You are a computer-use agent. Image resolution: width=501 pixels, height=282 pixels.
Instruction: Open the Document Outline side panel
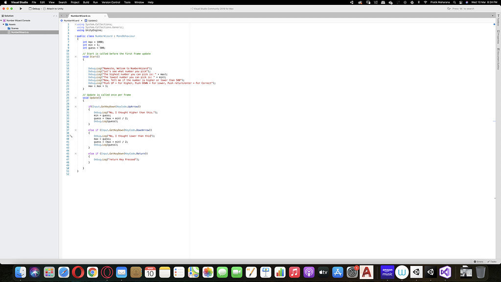click(x=498, y=60)
